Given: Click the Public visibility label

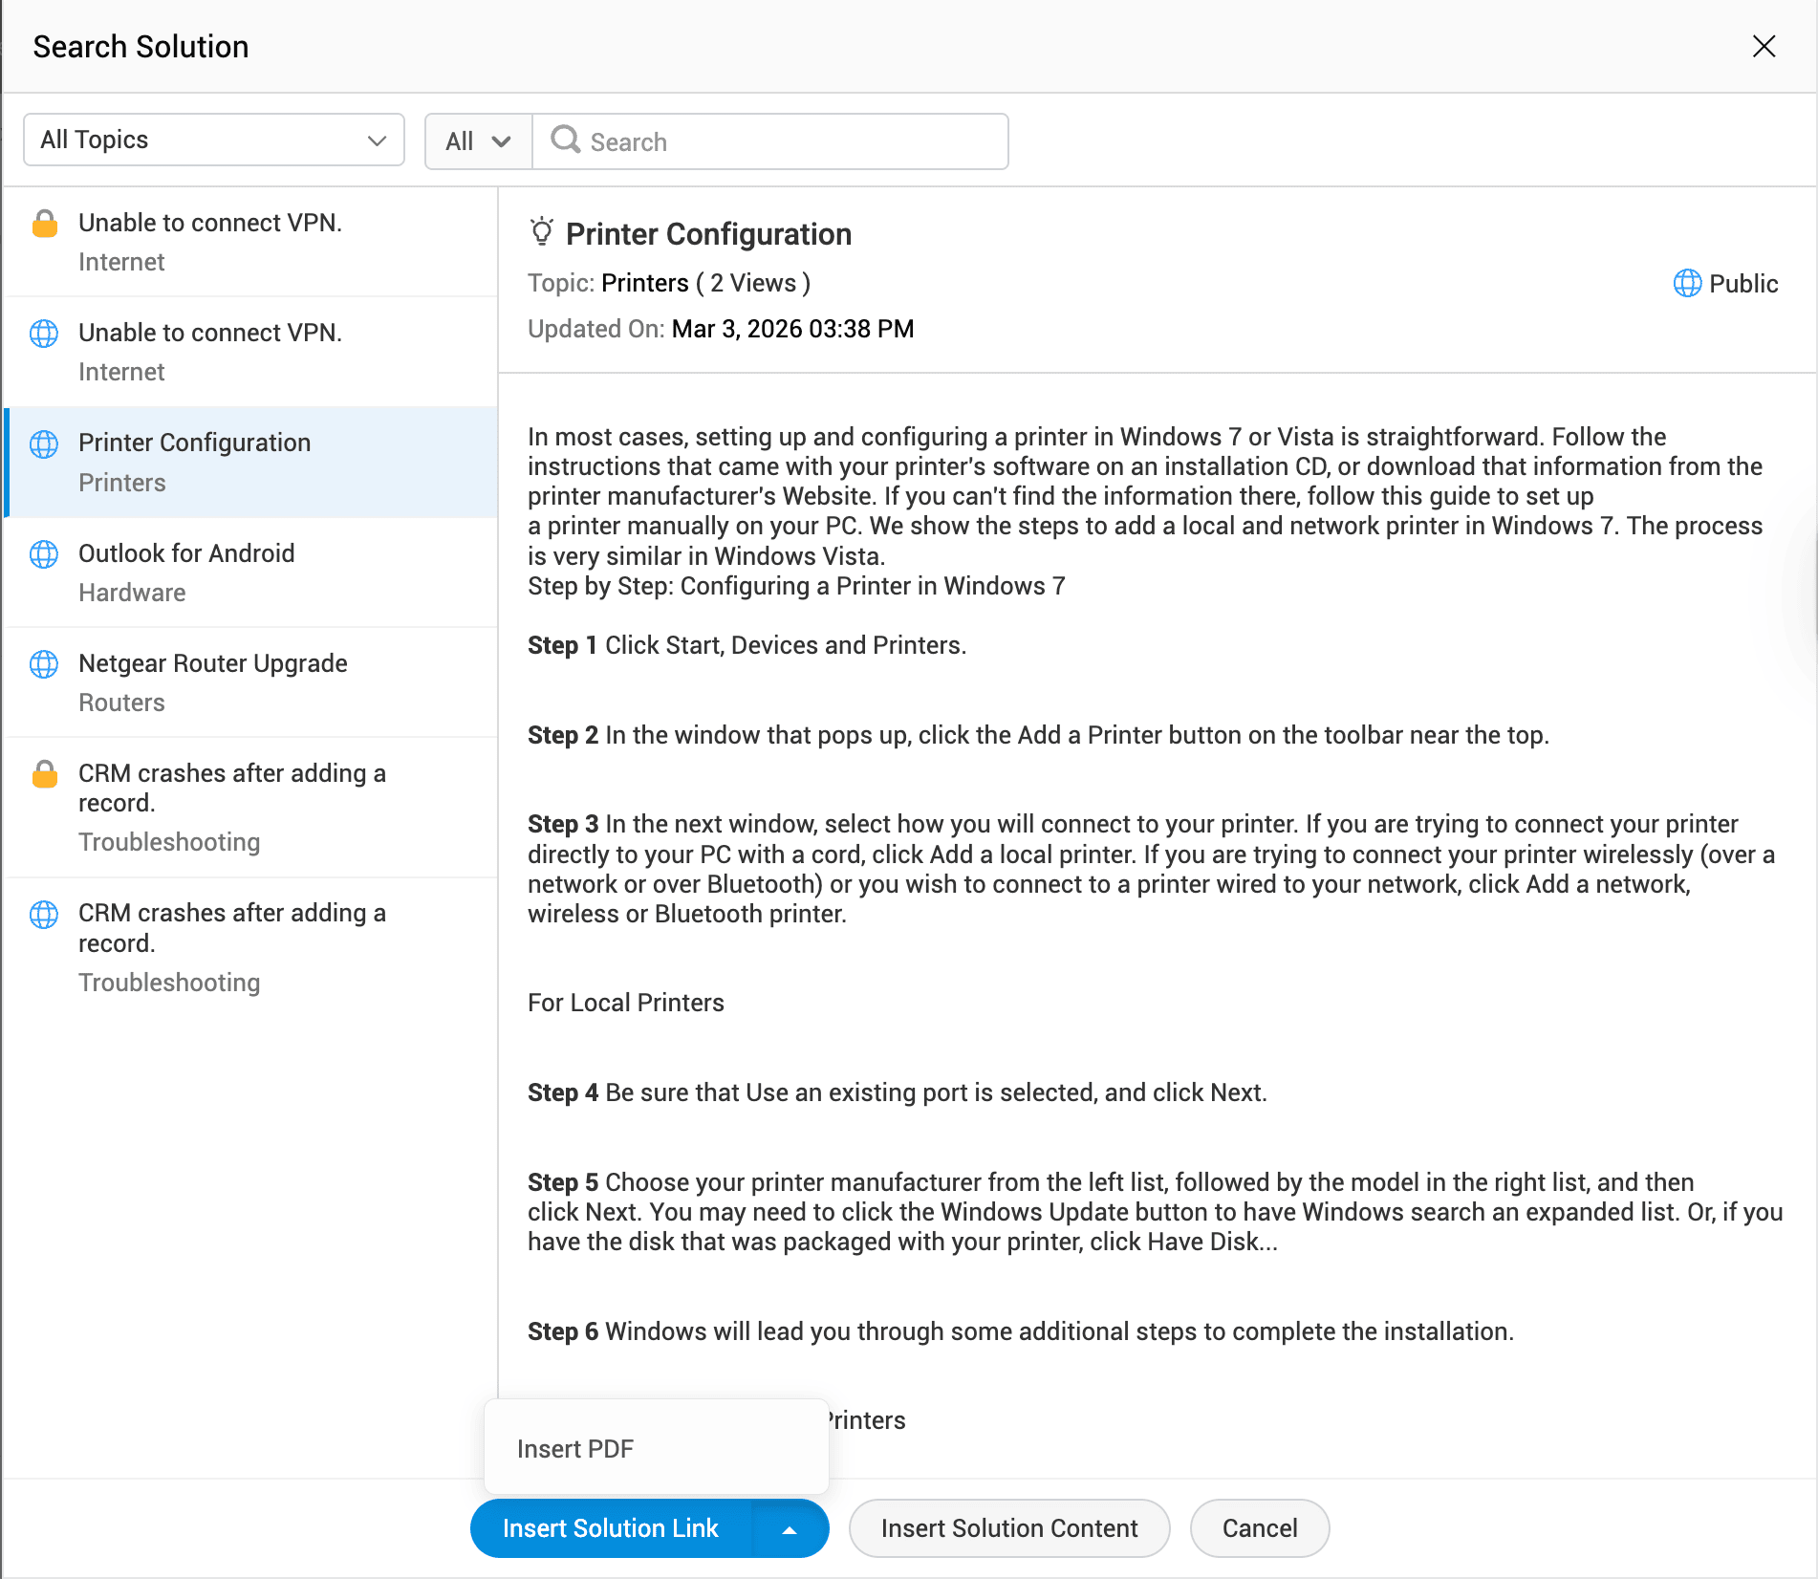Looking at the screenshot, I should (x=1743, y=283).
